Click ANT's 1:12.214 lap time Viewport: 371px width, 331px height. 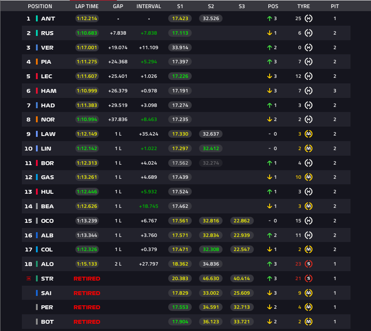click(x=87, y=18)
